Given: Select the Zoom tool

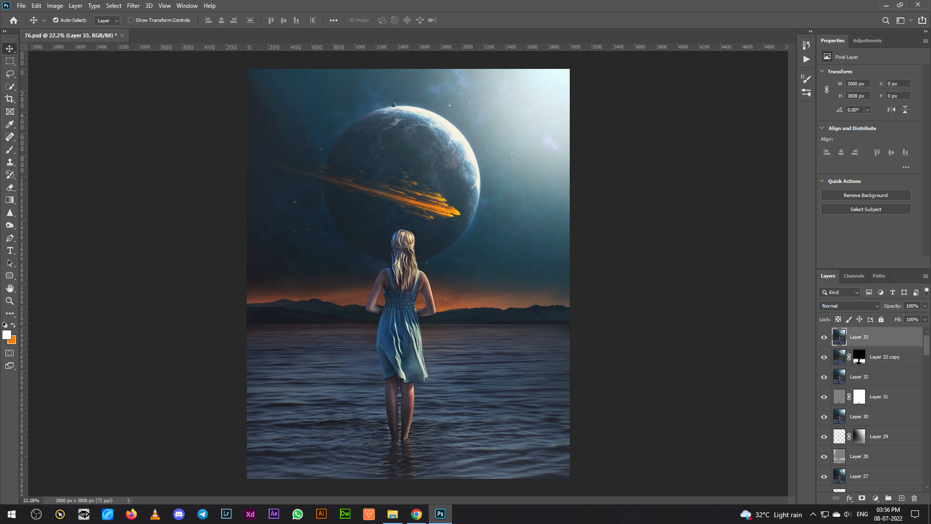Looking at the screenshot, I should pos(10,301).
